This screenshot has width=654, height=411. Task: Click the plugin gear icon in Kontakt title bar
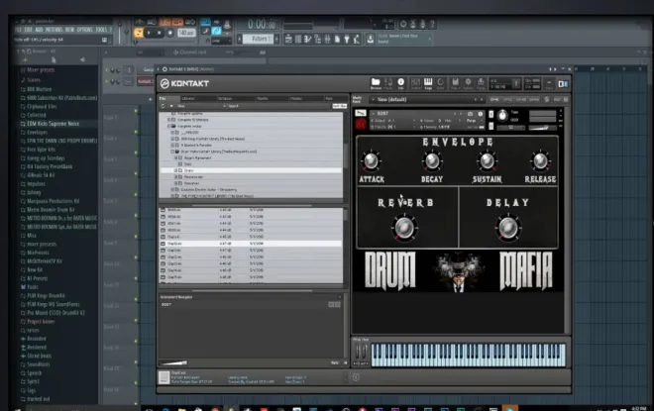pyautogui.click(x=164, y=69)
